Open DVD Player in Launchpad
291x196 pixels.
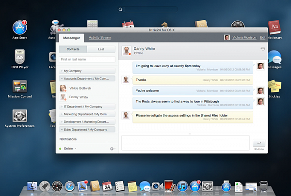(x=20, y=57)
